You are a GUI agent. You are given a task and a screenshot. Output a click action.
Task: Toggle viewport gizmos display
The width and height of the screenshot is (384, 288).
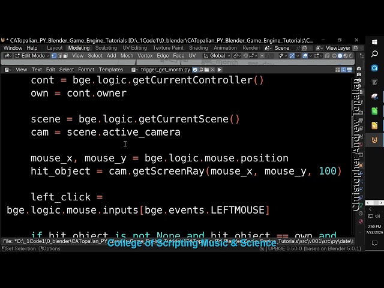tap(292, 56)
